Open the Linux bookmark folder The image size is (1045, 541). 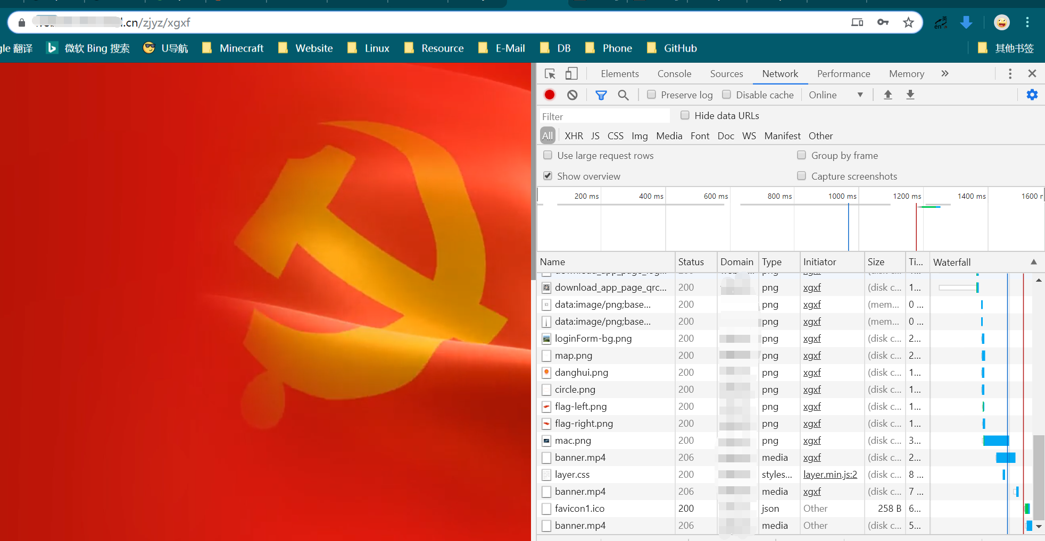point(369,48)
